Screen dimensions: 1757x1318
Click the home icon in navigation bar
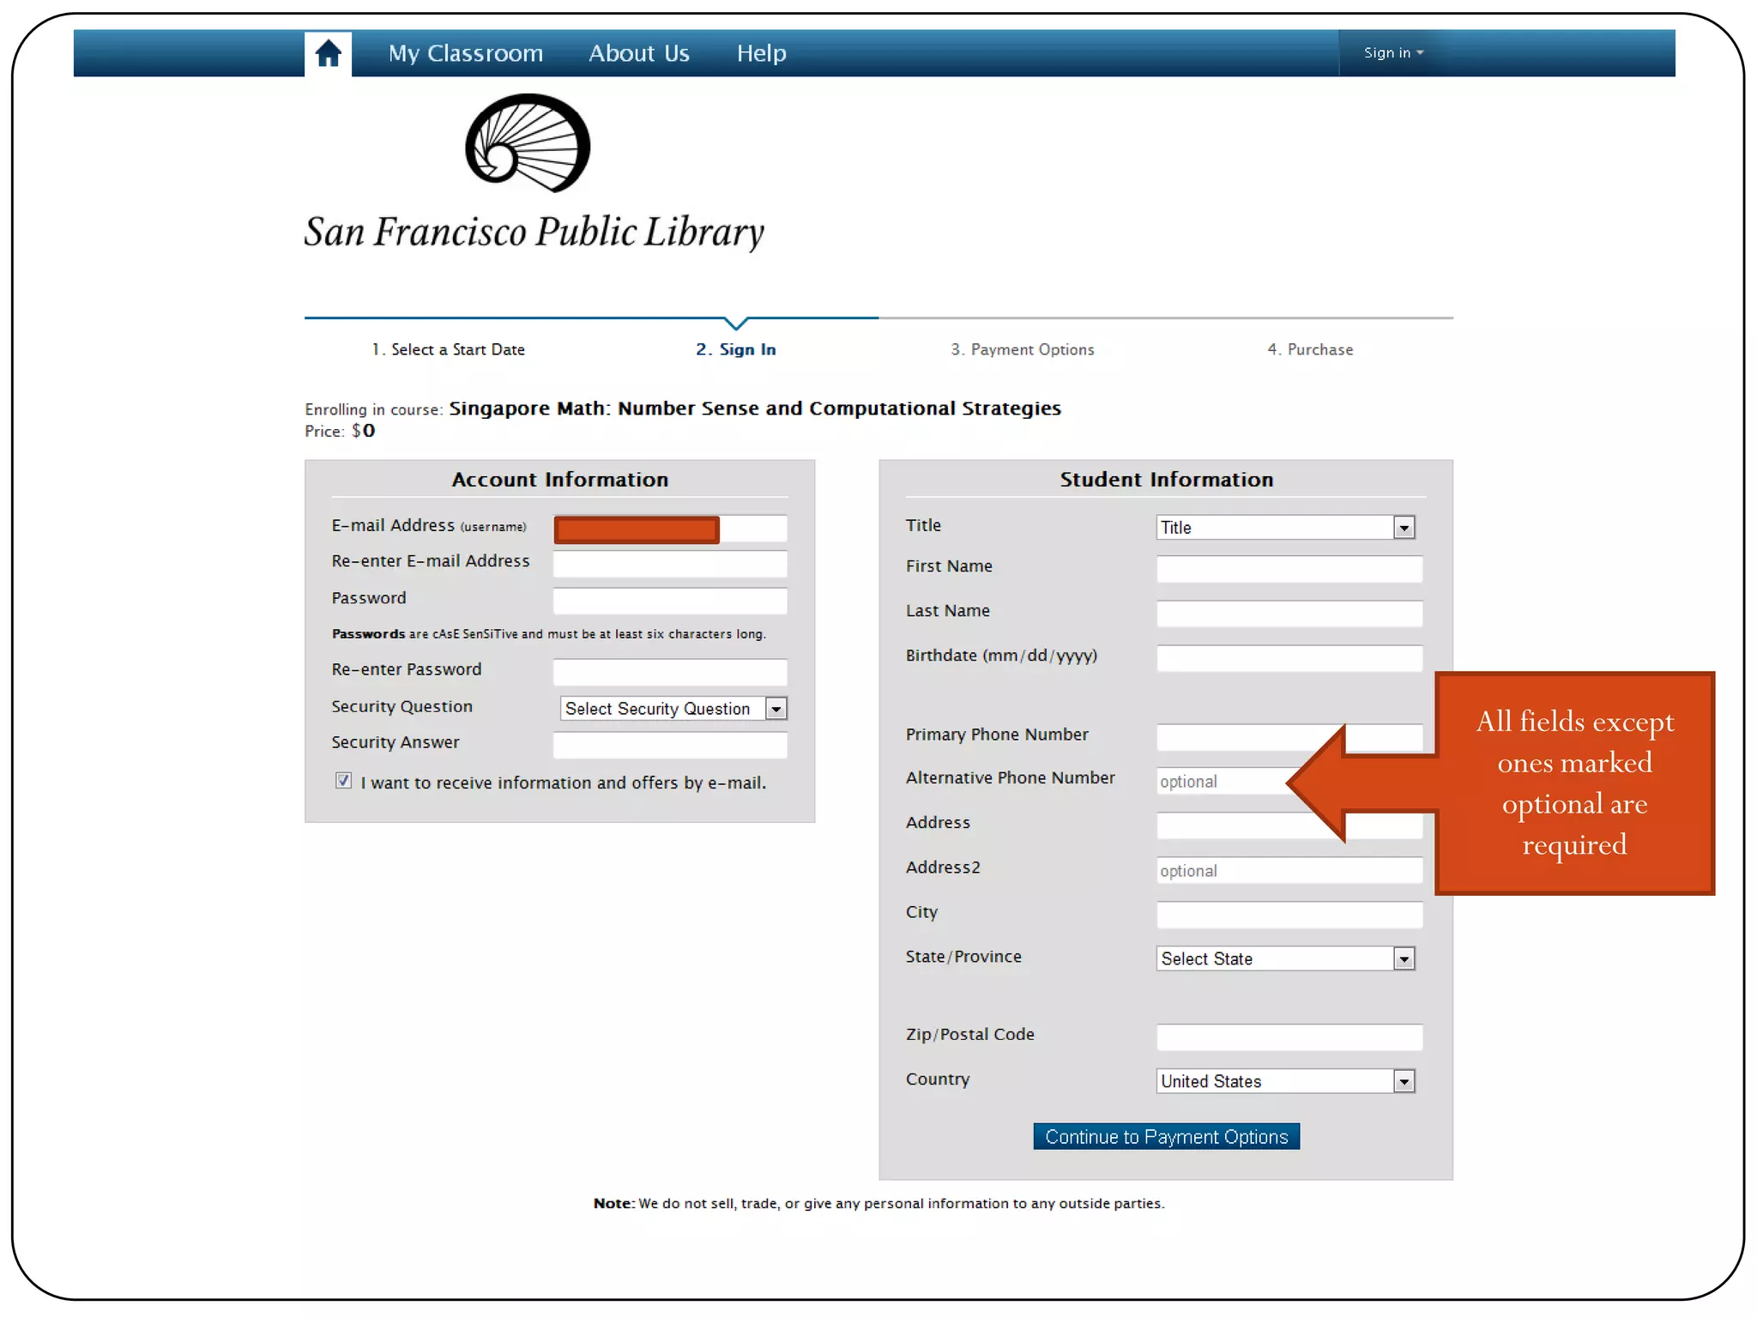pyautogui.click(x=328, y=54)
